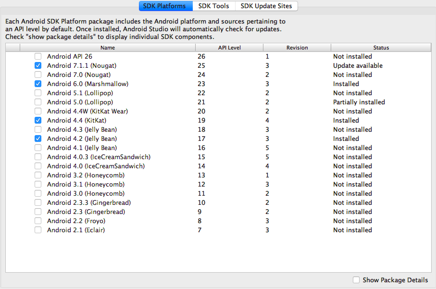
Task: Check Android 3.0 (Honeycomb) checkbox
Action: (x=38, y=193)
